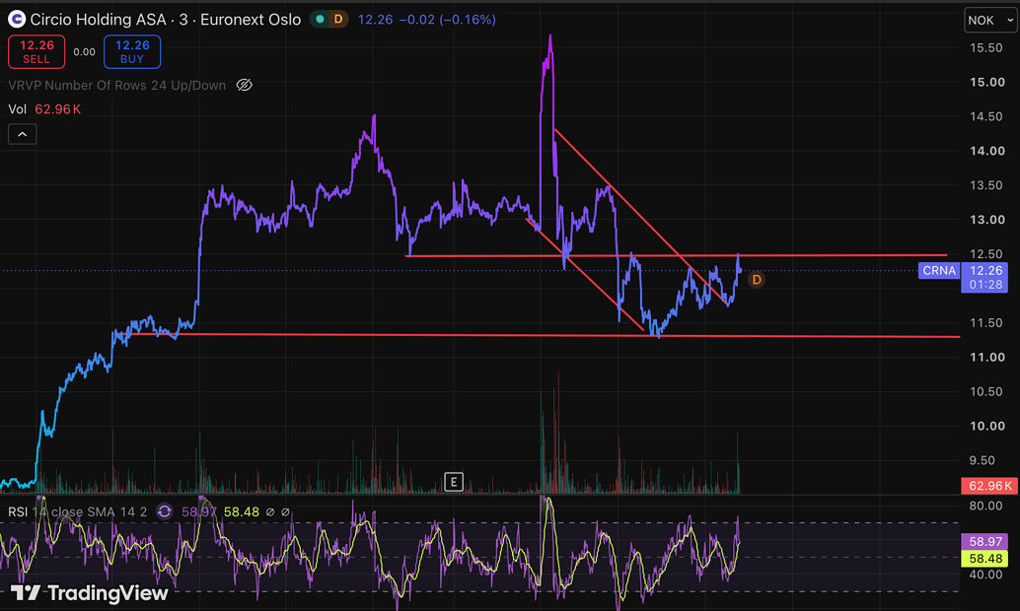Toggle VRVP indicator visibility eye icon

pyautogui.click(x=244, y=85)
